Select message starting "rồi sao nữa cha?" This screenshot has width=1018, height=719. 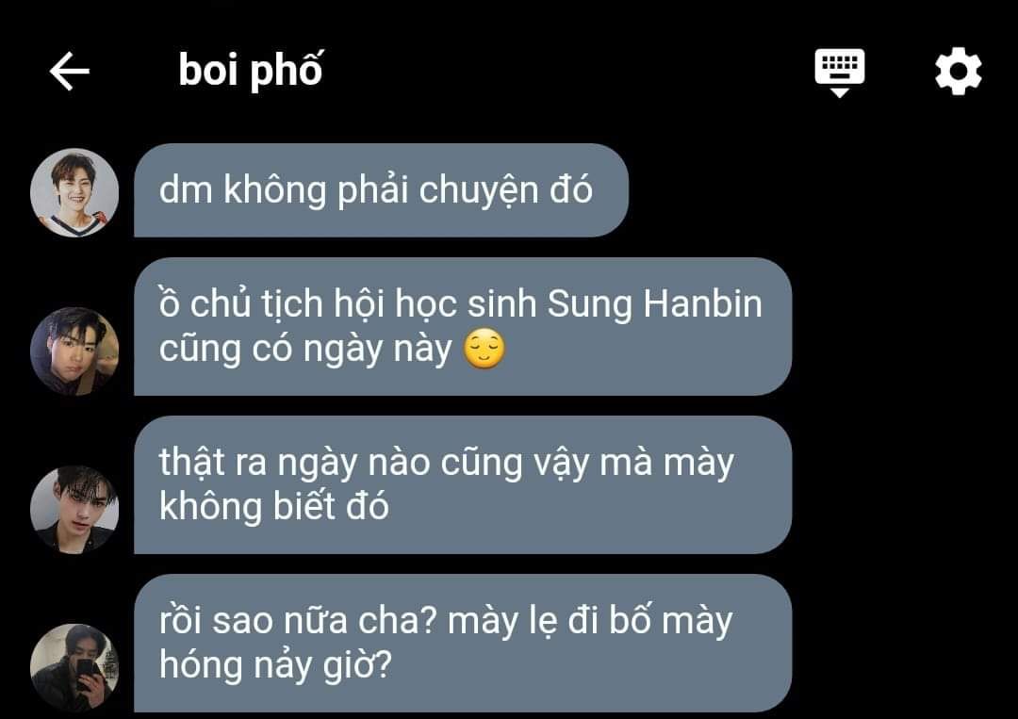463,643
